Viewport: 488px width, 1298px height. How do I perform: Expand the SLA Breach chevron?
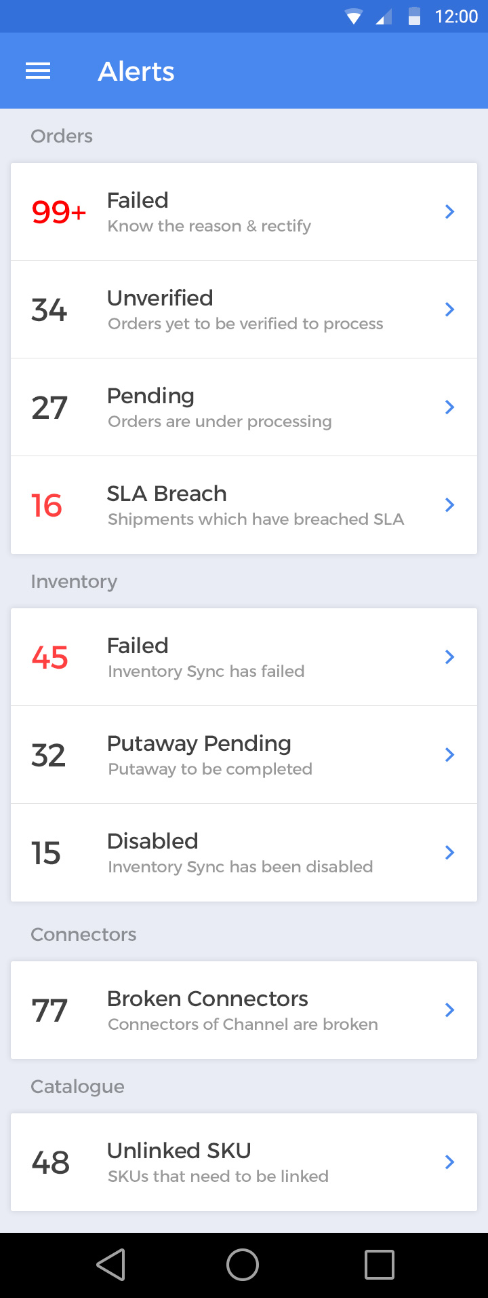pos(449,505)
